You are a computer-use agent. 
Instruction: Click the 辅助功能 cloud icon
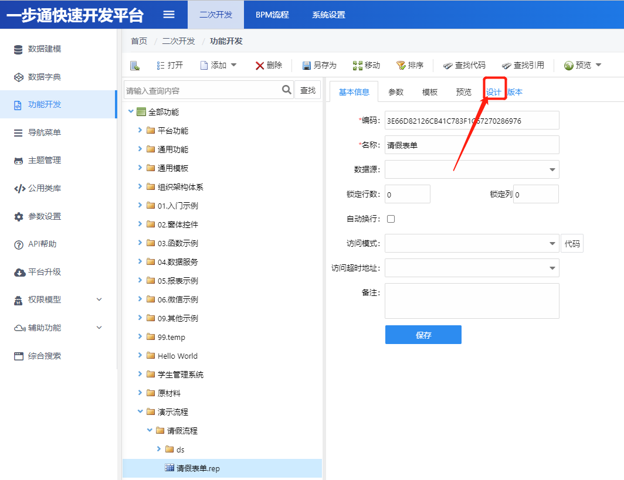pyautogui.click(x=19, y=328)
